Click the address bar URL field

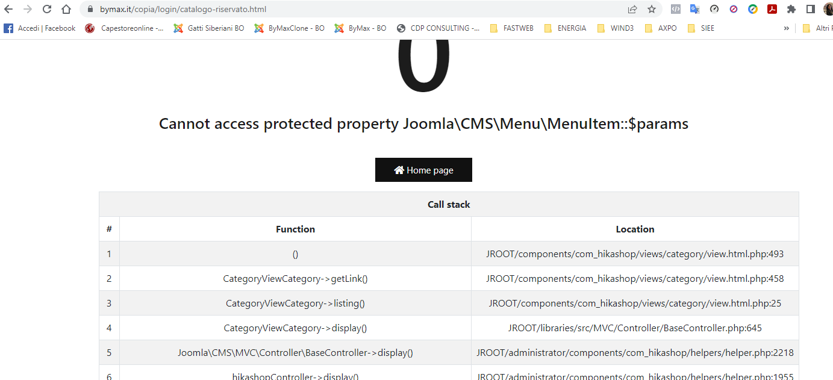[361, 9]
